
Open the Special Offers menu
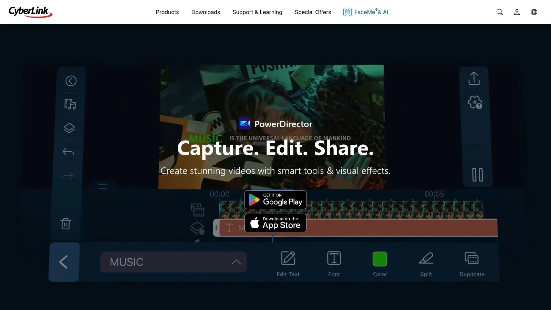[x=313, y=12]
